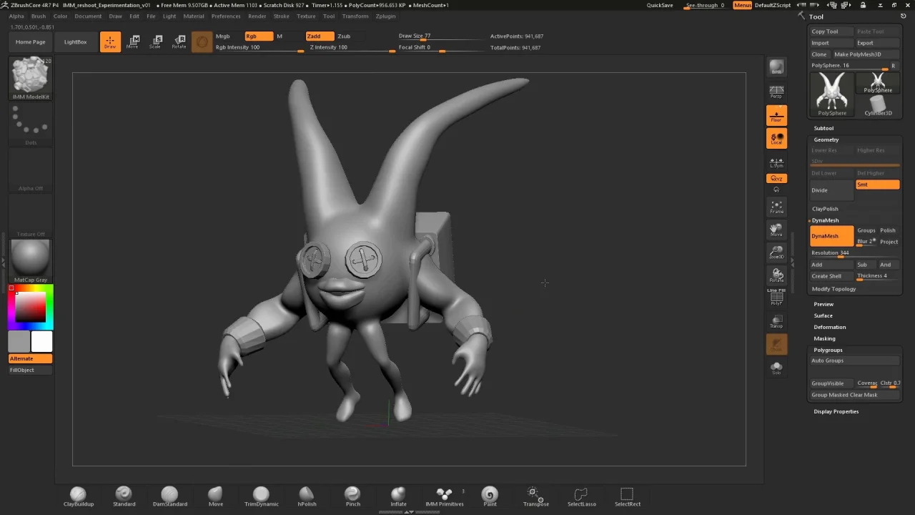Expand the ClayPolish subsection
The height and width of the screenshot is (515, 915).
point(825,209)
